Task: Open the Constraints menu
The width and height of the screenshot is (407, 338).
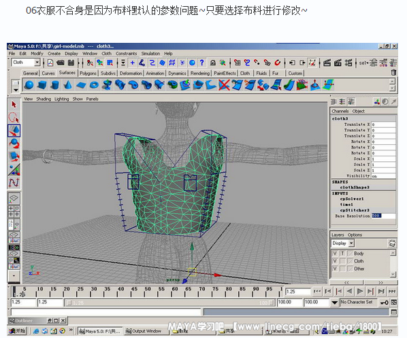Action: (x=126, y=54)
